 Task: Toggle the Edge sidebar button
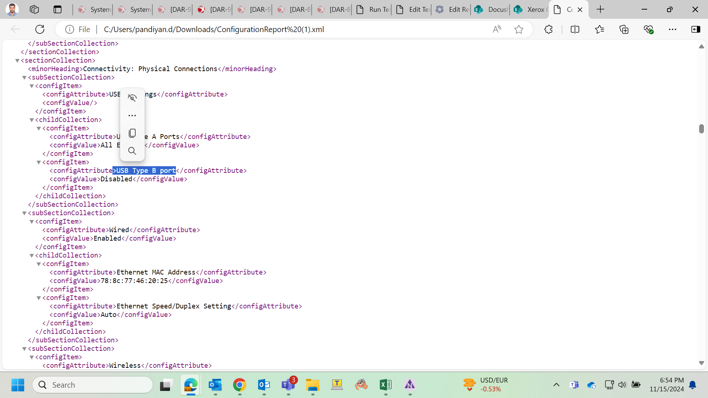(x=695, y=29)
